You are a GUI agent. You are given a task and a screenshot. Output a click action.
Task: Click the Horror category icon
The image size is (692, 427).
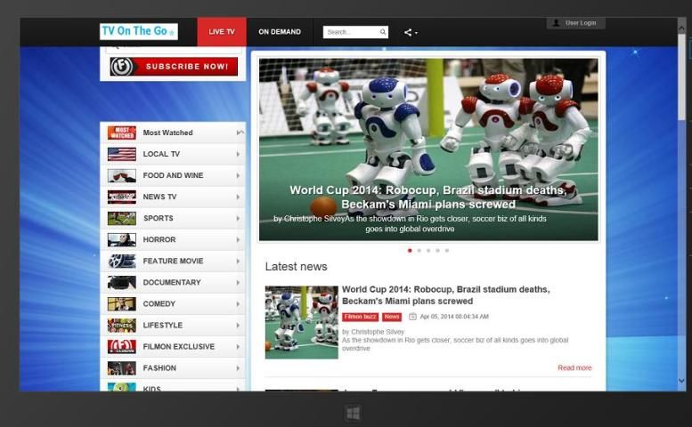point(122,239)
